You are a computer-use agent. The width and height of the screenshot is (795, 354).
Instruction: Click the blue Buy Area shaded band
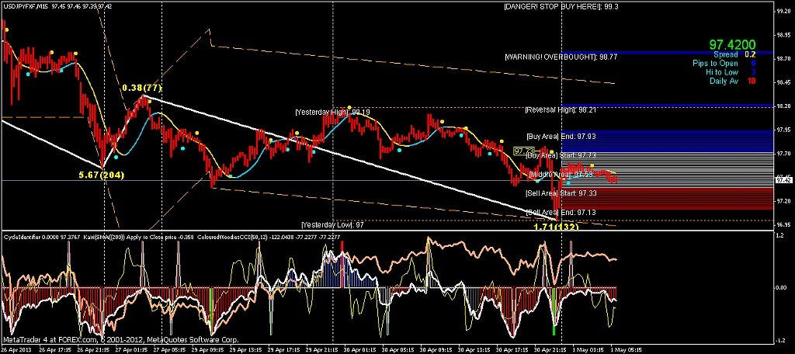667,141
